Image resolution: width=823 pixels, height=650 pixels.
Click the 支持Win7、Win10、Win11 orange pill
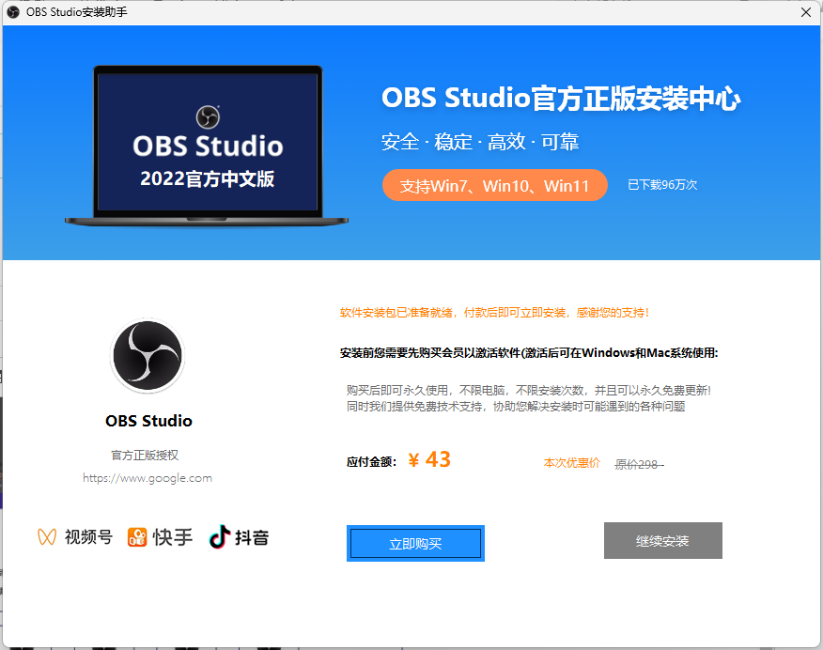coord(494,185)
